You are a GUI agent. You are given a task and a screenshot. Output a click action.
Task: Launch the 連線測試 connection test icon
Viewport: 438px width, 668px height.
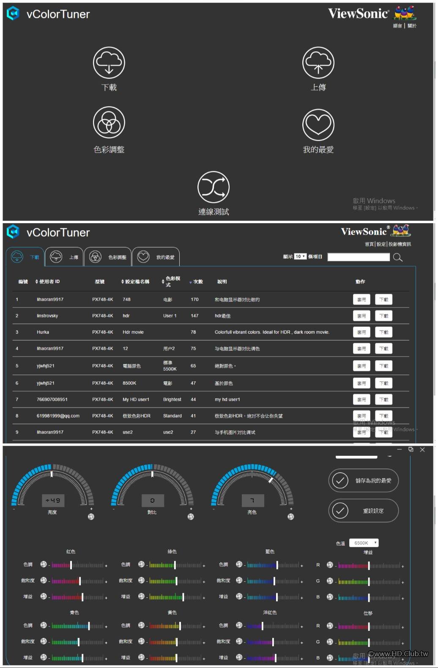tap(214, 187)
